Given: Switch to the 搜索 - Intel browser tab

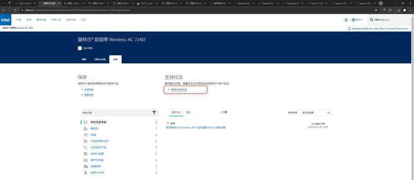Looking at the screenshot, I should (74, 3).
